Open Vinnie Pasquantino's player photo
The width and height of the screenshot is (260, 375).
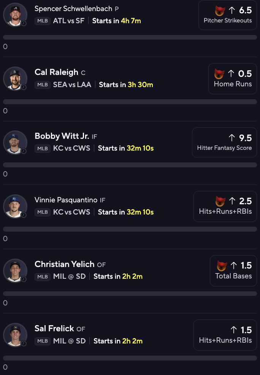pos(15,206)
